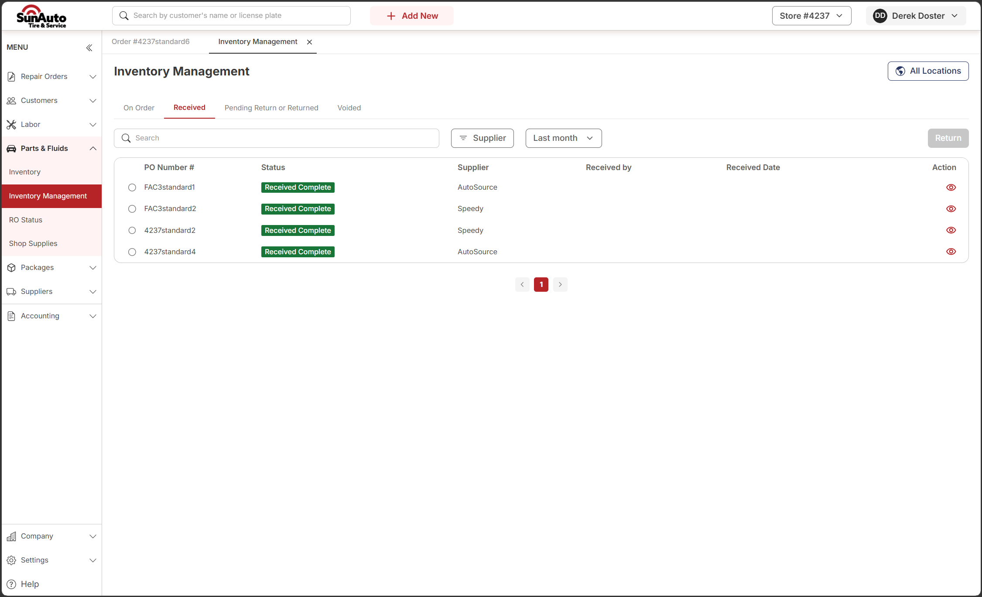Expand the Settings chevron
This screenshot has width=982, height=597.
tap(93, 560)
